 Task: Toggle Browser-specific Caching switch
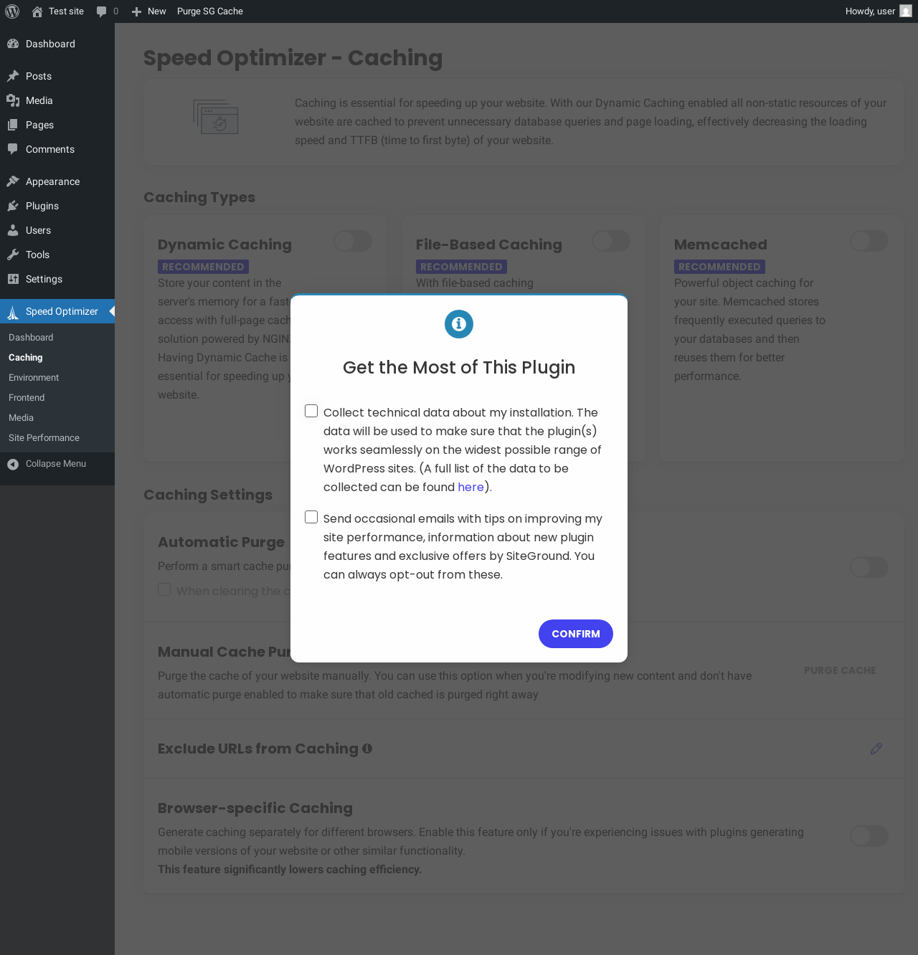869,836
